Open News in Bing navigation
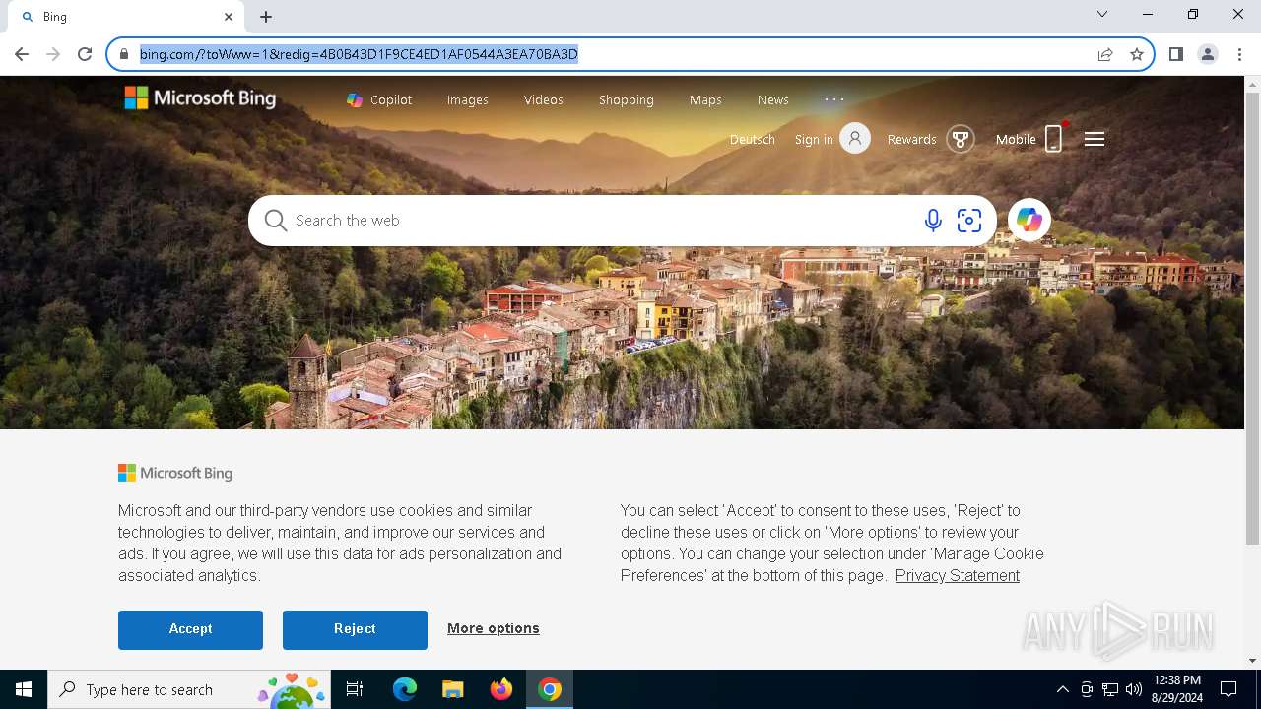This screenshot has height=709, width=1261. (x=772, y=99)
